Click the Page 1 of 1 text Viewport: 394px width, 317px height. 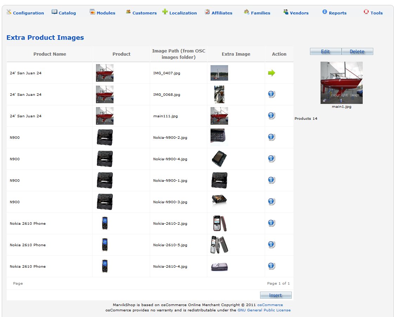tap(278, 283)
